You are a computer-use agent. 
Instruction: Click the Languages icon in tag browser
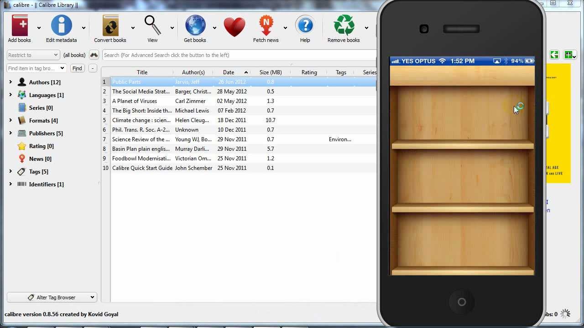pos(22,95)
